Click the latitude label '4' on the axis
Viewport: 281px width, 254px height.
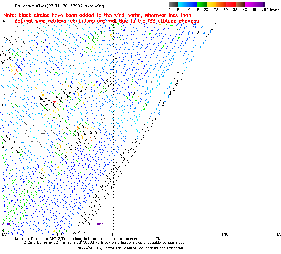pyautogui.click(x=3, y=147)
